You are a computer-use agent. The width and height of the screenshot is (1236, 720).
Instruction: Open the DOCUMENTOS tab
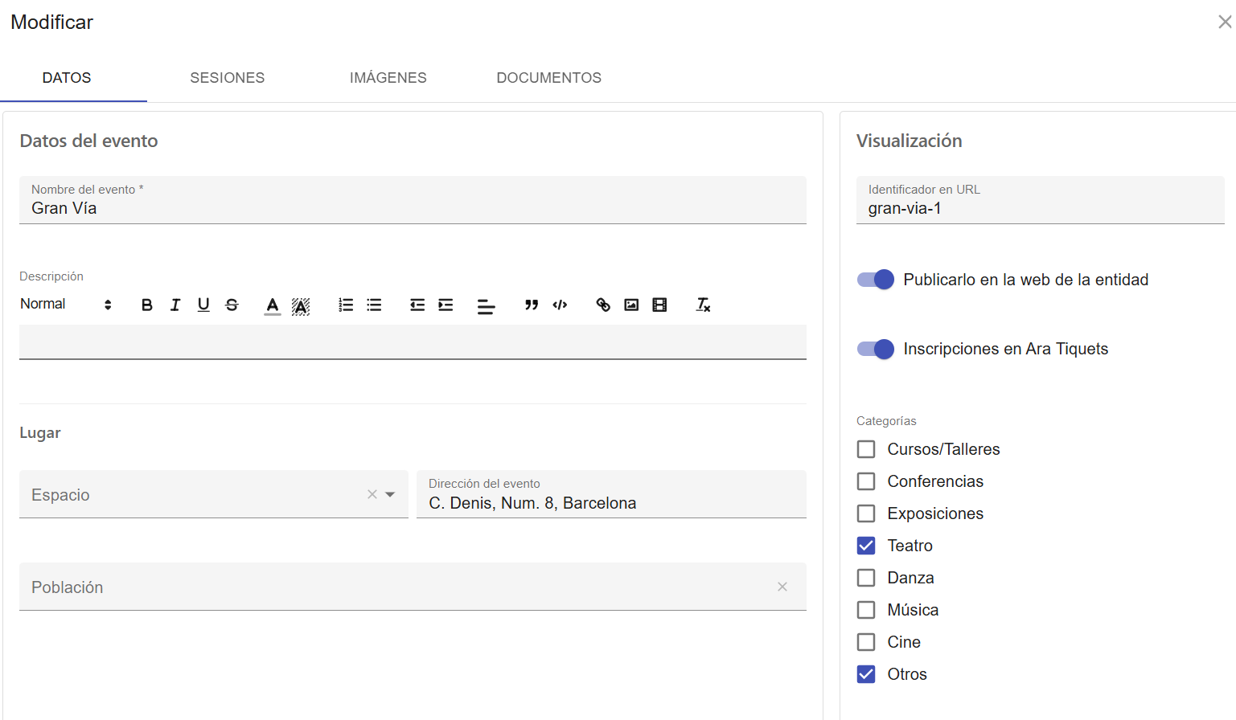coord(549,78)
